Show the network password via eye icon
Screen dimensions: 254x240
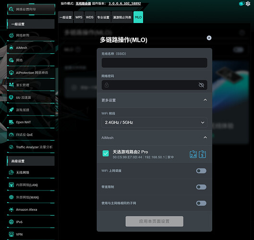click(x=201, y=85)
